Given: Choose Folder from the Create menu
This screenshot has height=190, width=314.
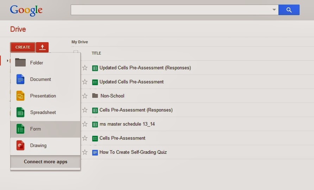Looking at the screenshot, I should pyautogui.click(x=45, y=63).
